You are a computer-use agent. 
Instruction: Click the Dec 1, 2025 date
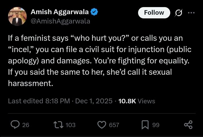click(x=94, y=101)
